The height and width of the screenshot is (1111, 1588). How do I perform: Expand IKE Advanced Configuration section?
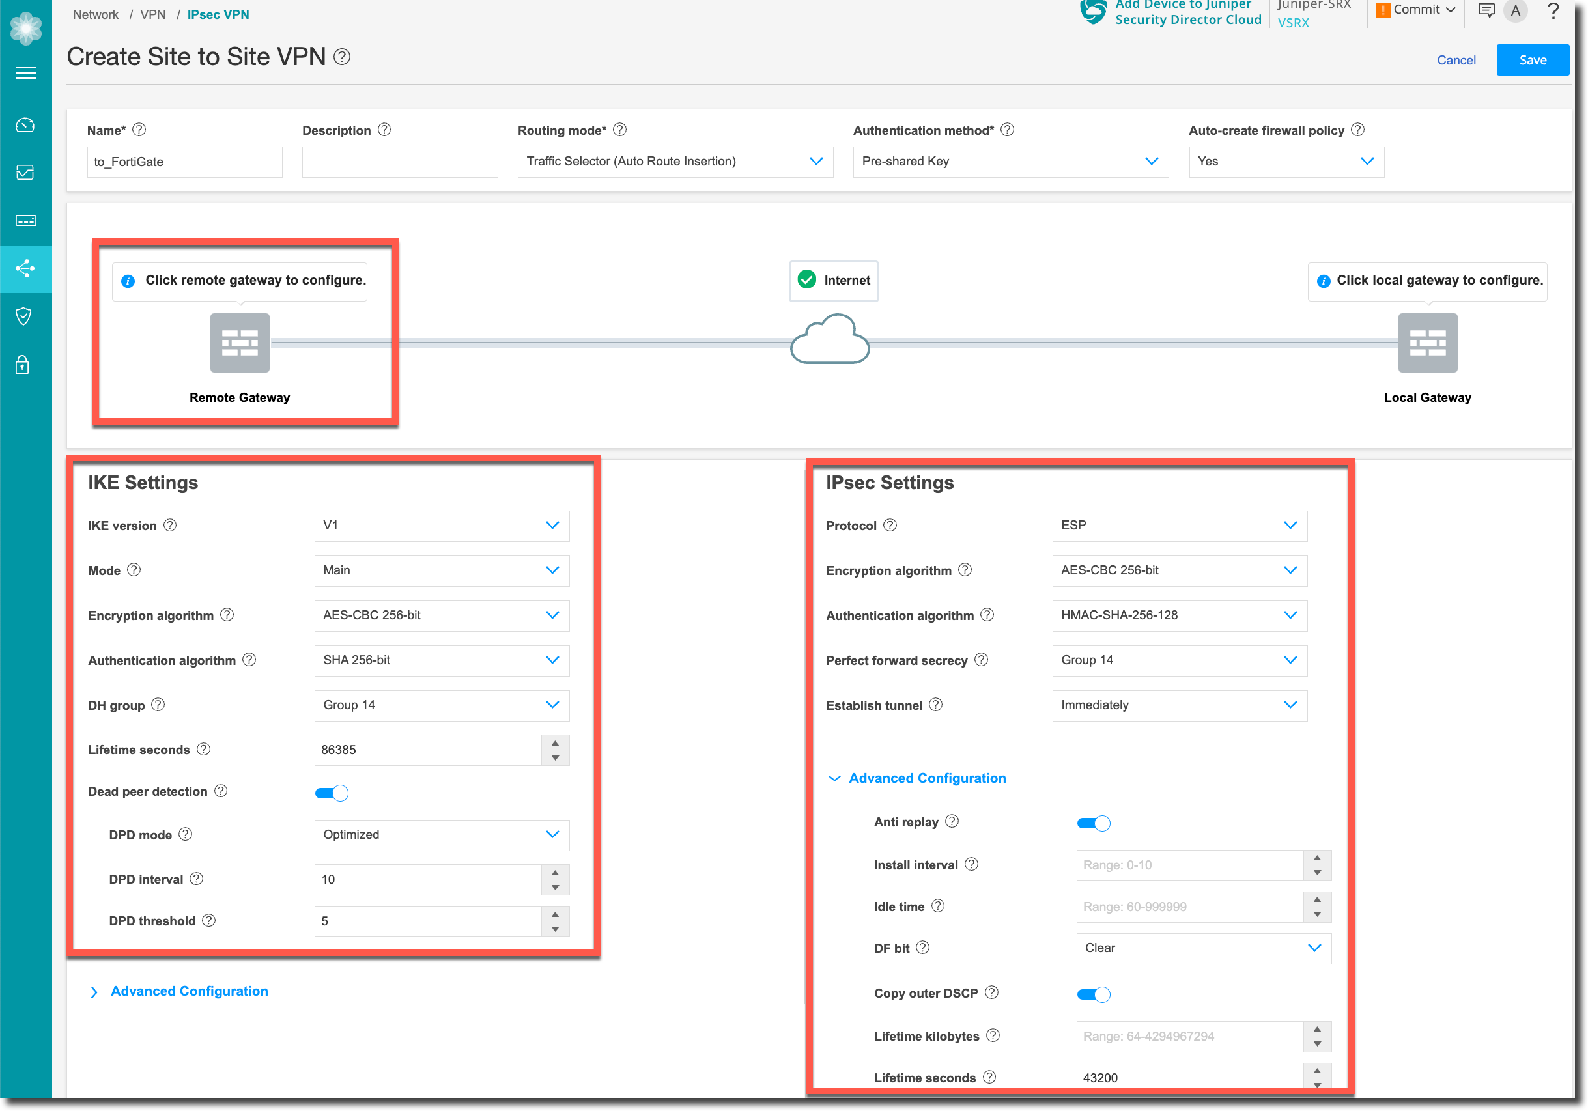[188, 991]
